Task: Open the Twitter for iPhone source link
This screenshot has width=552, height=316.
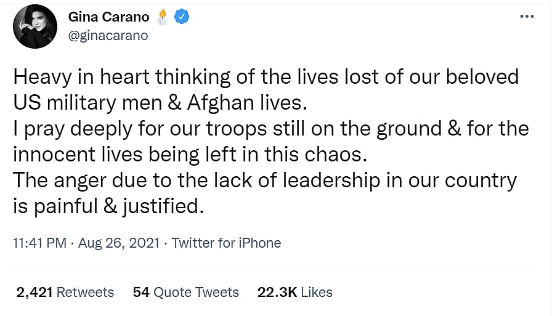Action: click(226, 243)
